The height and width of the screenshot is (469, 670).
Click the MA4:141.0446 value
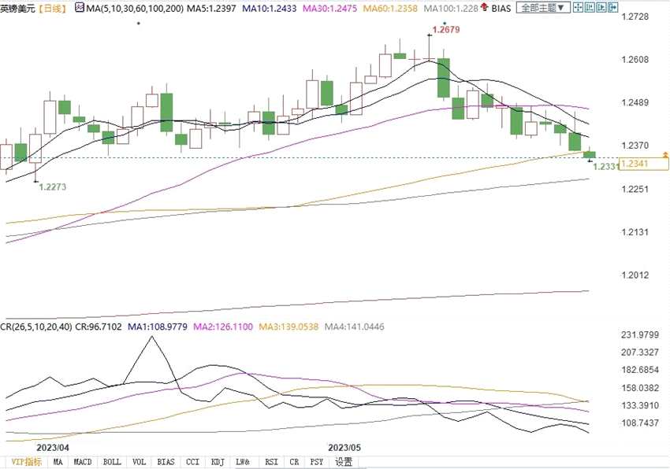pos(354,327)
